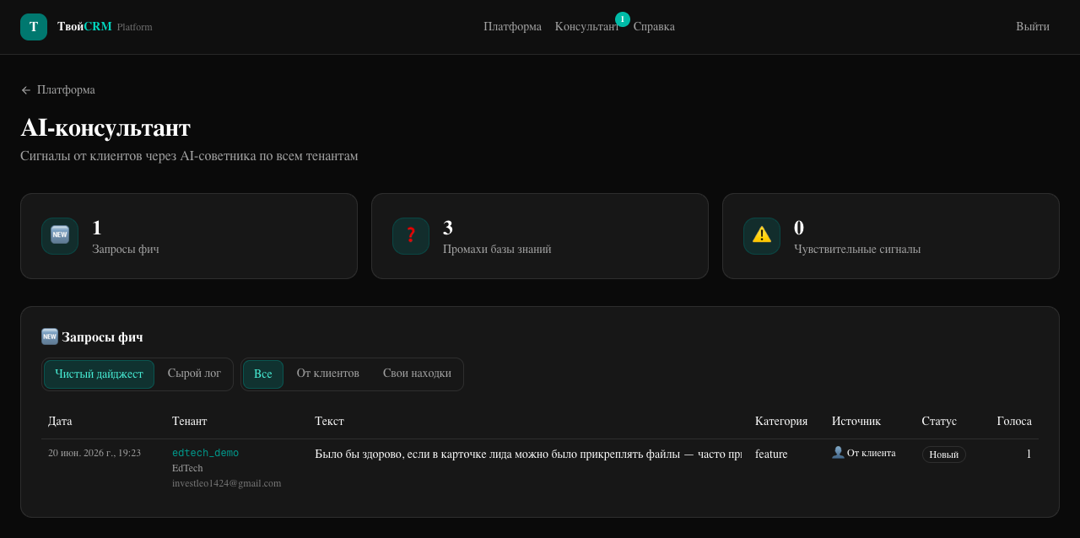Screen dimensions: 1080x538
Task: Click the feature category cell
Action: pyautogui.click(x=771, y=454)
